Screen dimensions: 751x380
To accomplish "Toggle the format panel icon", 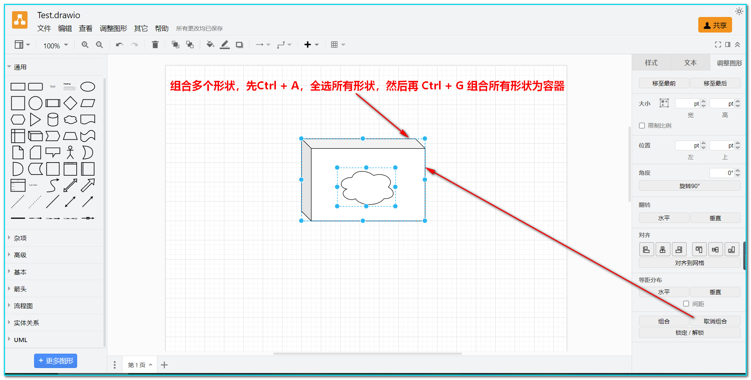I will [728, 45].
